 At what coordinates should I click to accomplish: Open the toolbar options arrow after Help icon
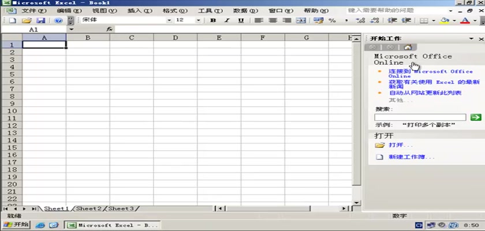coord(71,21)
